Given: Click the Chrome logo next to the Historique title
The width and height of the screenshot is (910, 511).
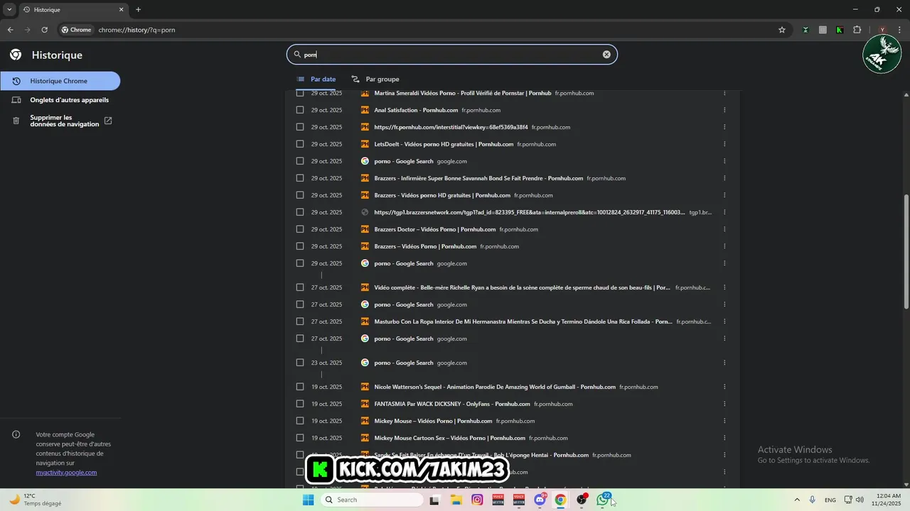Looking at the screenshot, I should coord(16,55).
